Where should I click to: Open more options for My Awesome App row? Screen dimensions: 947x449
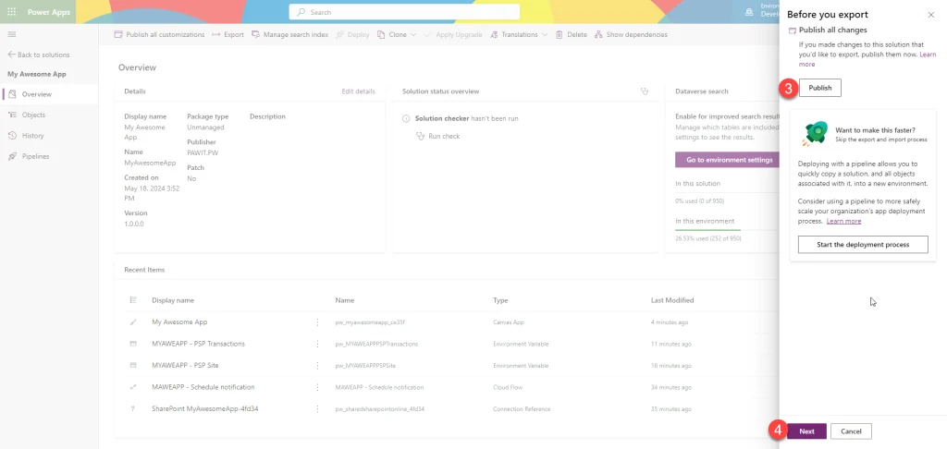coord(317,322)
